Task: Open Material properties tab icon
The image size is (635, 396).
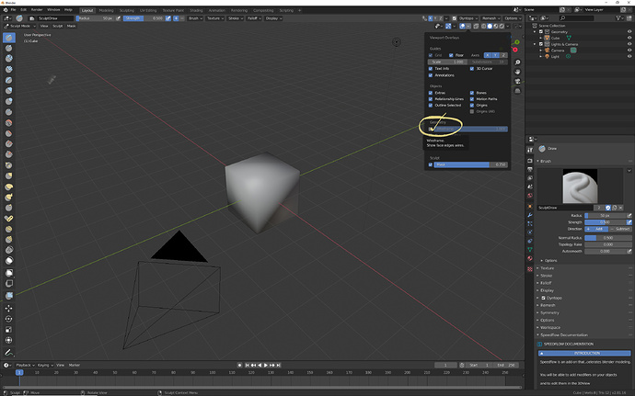Action: pyautogui.click(x=530, y=258)
